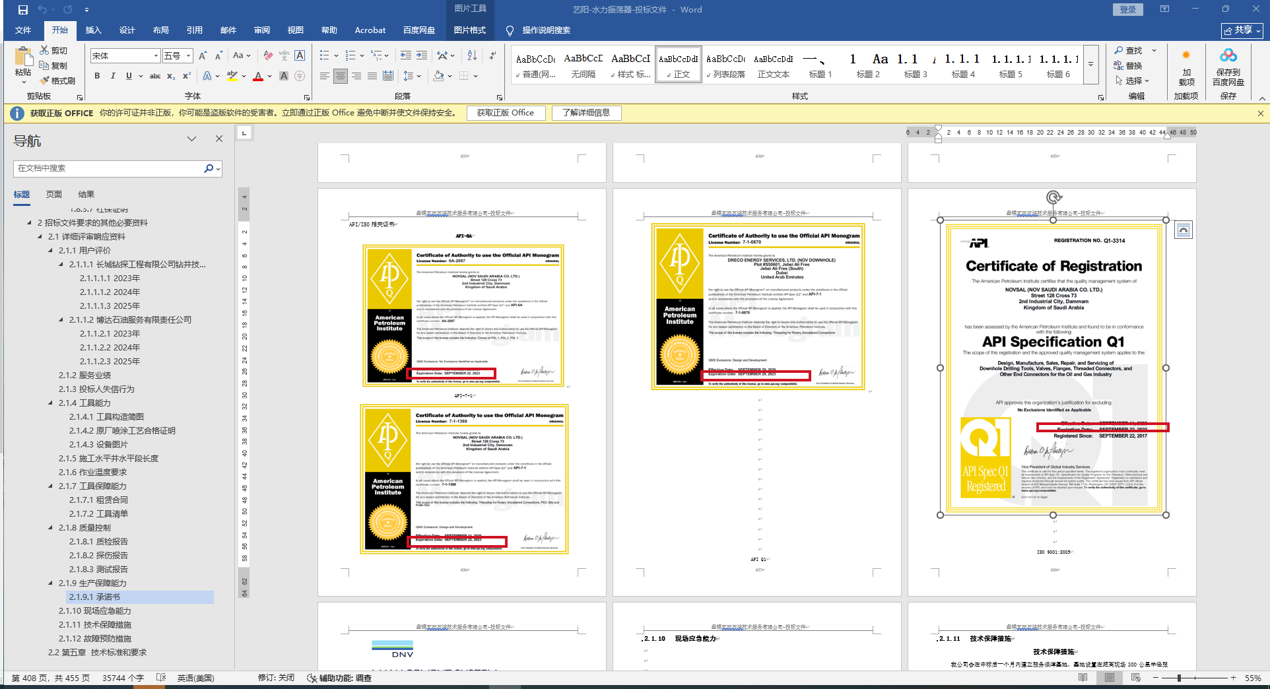Toggle italic formatting

click(113, 76)
